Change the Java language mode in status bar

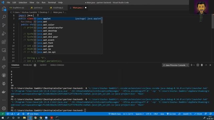[x=162, y=114]
